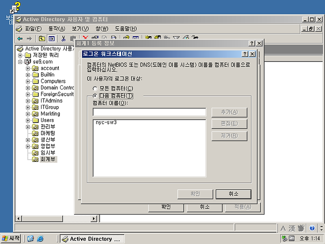Screen dimensions: 325x244
Task: Click the 확인 button in 로그온 워크스테이션
Action: (195, 194)
